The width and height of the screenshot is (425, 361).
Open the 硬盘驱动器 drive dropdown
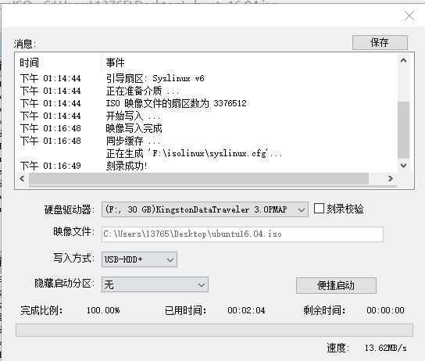205,209
